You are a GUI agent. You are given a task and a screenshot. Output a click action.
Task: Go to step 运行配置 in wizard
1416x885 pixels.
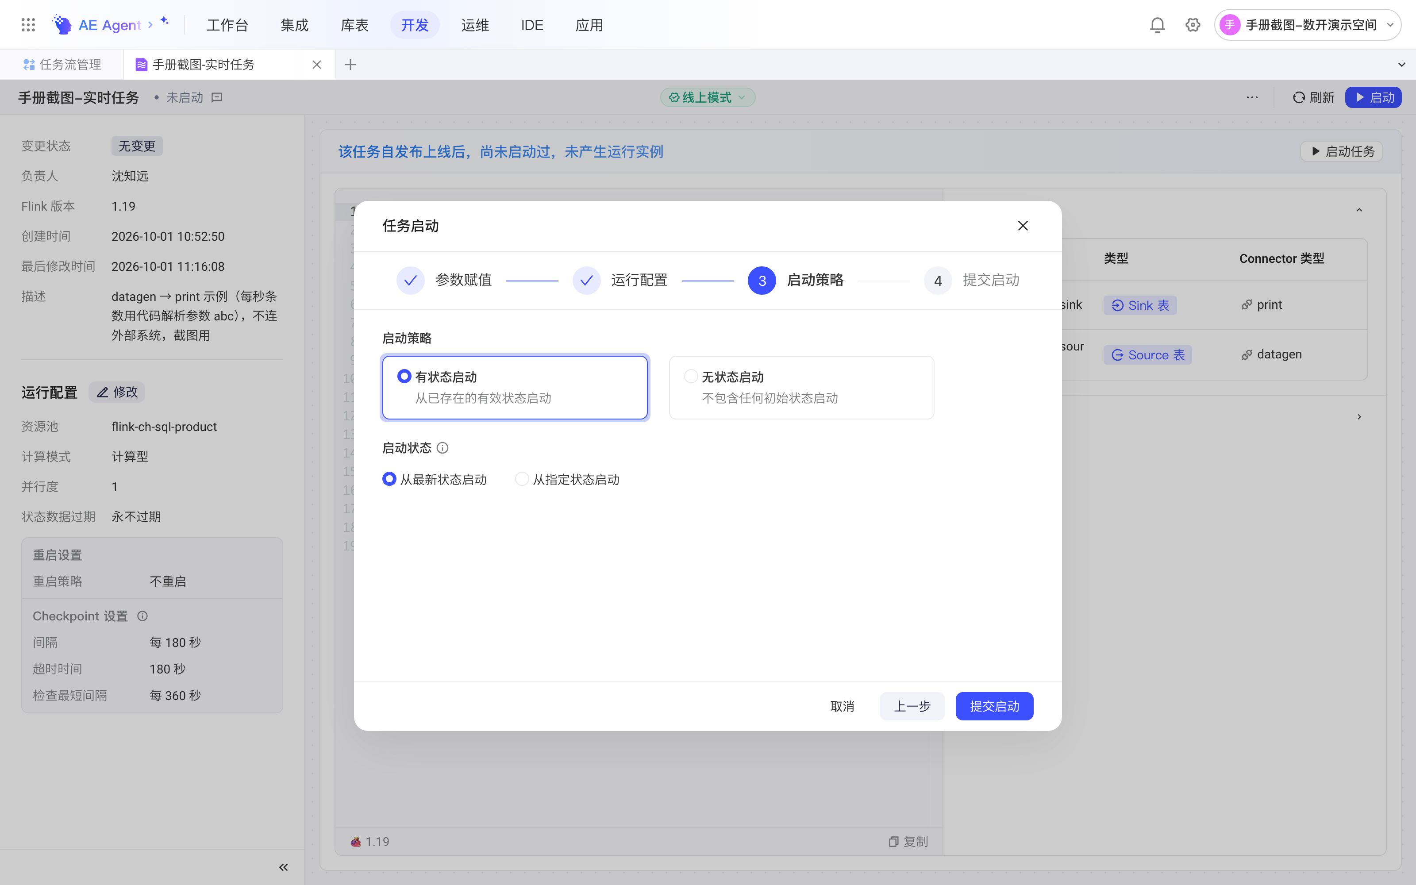click(x=619, y=281)
